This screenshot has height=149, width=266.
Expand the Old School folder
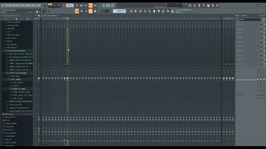pos(12,38)
